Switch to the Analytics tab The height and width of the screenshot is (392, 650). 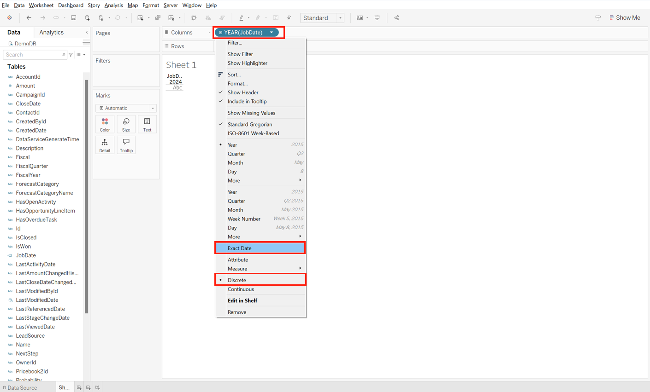(x=52, y=32)
